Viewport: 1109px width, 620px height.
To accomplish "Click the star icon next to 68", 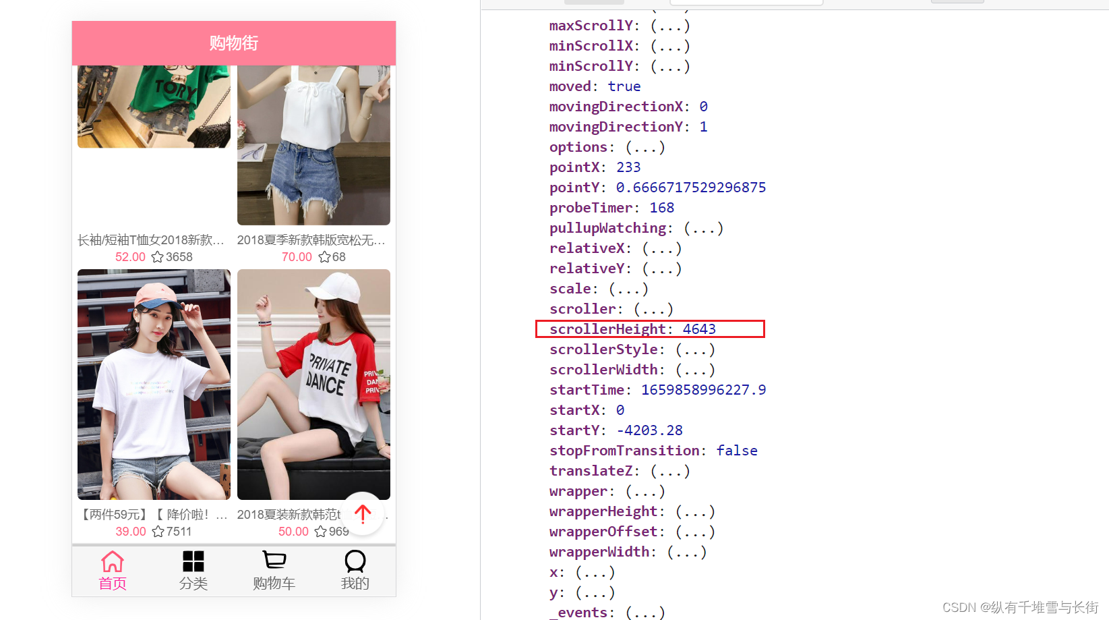I will point(324,257).
